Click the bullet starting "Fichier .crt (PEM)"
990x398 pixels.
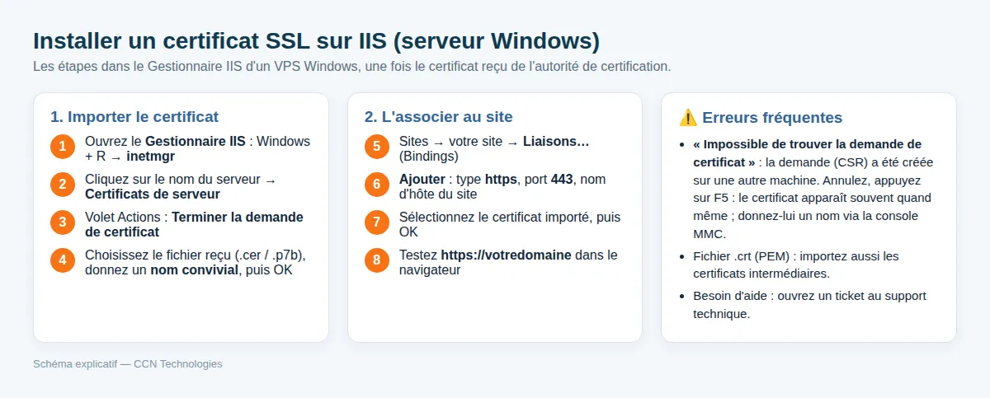tap(796, 265)
